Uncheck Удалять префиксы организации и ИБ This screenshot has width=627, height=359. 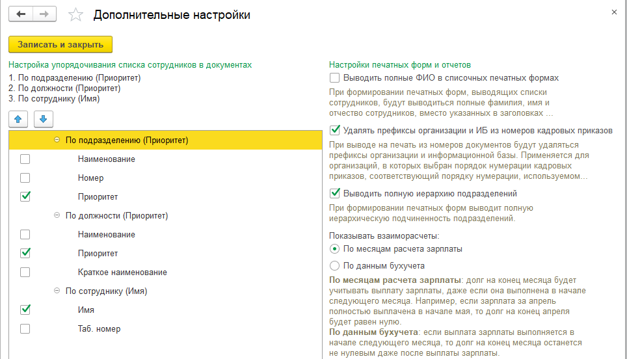[x=335, y=130]
